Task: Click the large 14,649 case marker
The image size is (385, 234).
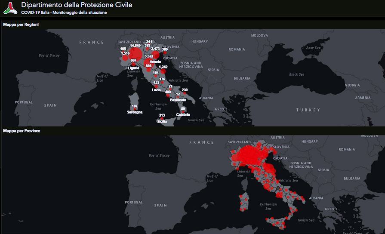Action: (136, 54)
